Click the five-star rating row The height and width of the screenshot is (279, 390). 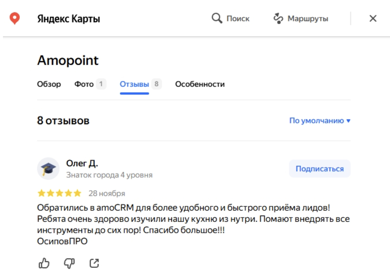59,194
